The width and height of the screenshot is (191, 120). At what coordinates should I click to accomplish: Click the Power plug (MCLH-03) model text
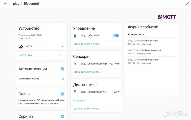30,35
